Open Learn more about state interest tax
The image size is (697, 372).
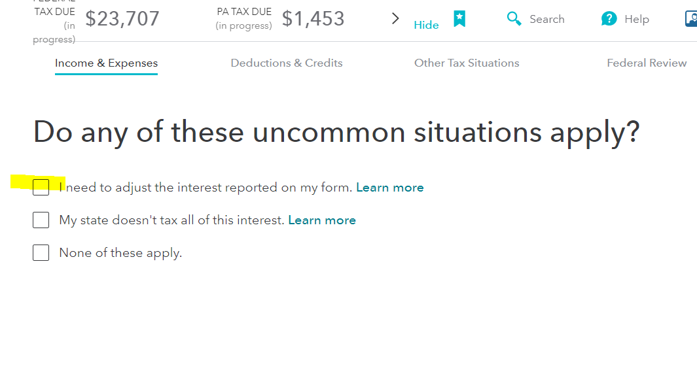pyautogui.click(x=322, y=220)
